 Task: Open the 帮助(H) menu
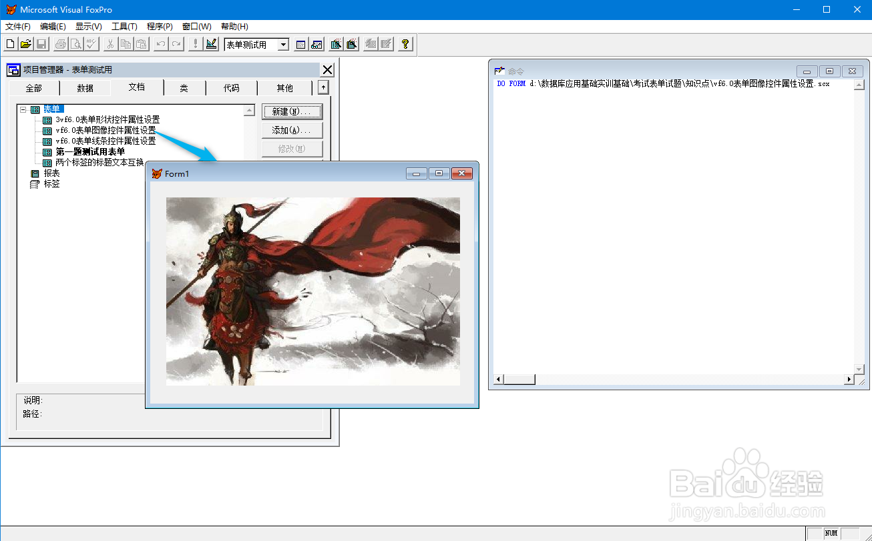click(x=234, y=27)
